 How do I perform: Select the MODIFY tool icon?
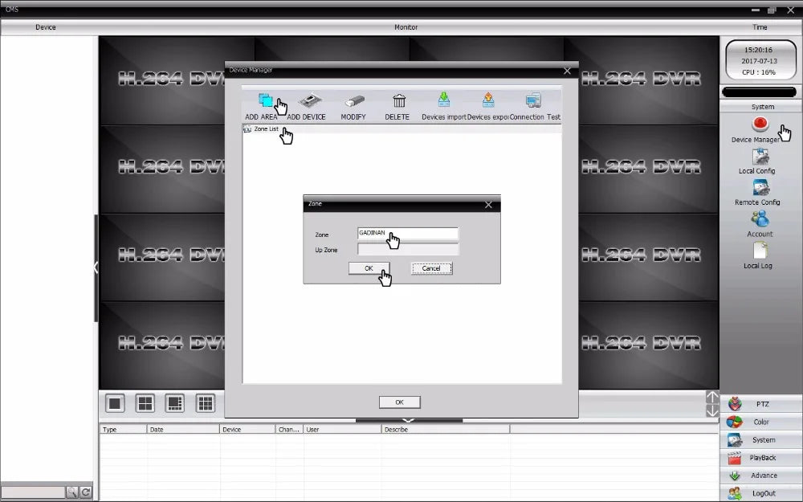point(354,100)
